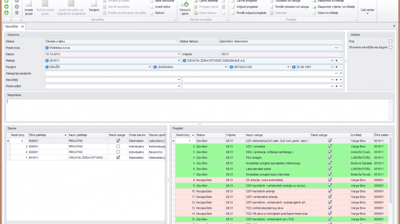The width and height of the screenshot is (400, 224).
Task: Open the Status dropdown
Action: click(x=176, y=41)
